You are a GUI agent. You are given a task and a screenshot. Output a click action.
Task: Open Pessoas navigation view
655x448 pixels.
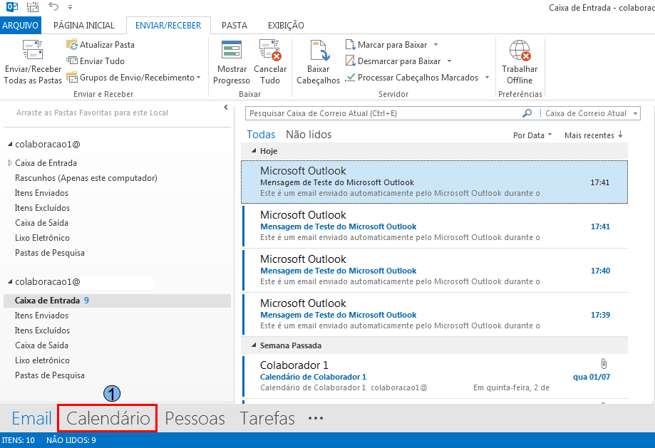coord(195,418)
